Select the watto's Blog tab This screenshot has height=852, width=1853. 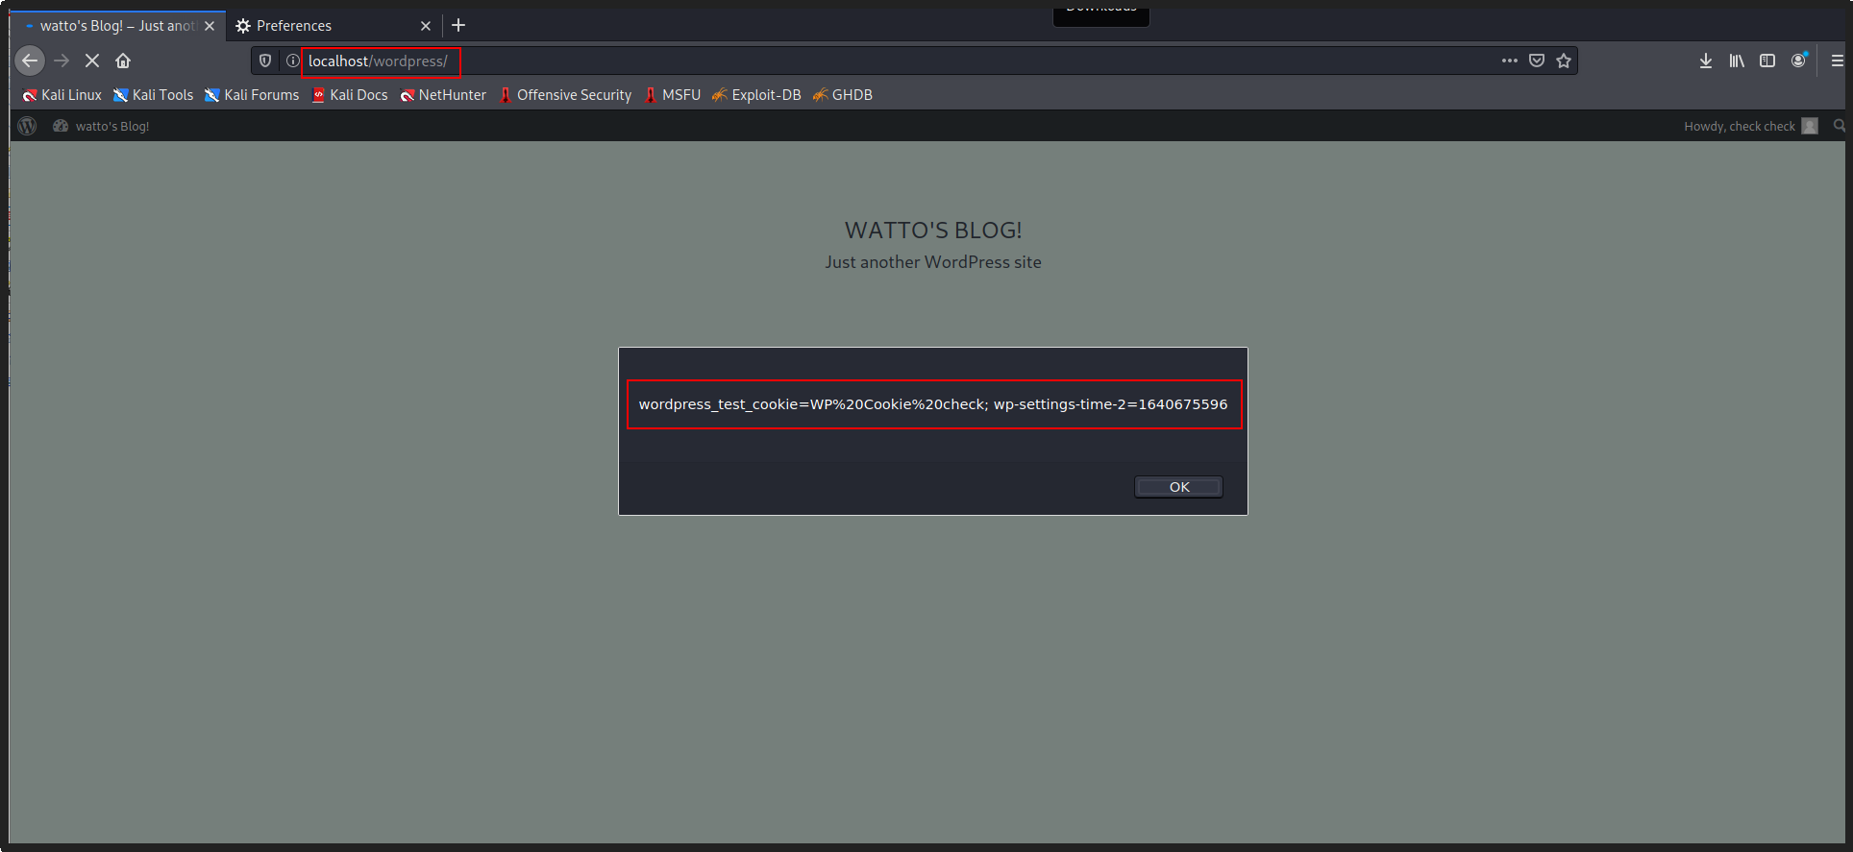[x=118, y=26]
